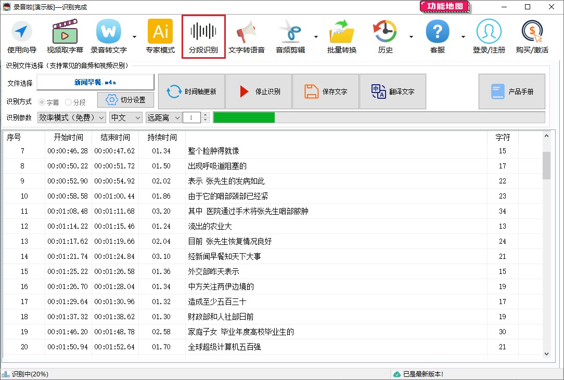
Task: Open the 效率模式(免费) mode dropdown
Action: click(71, 117)
